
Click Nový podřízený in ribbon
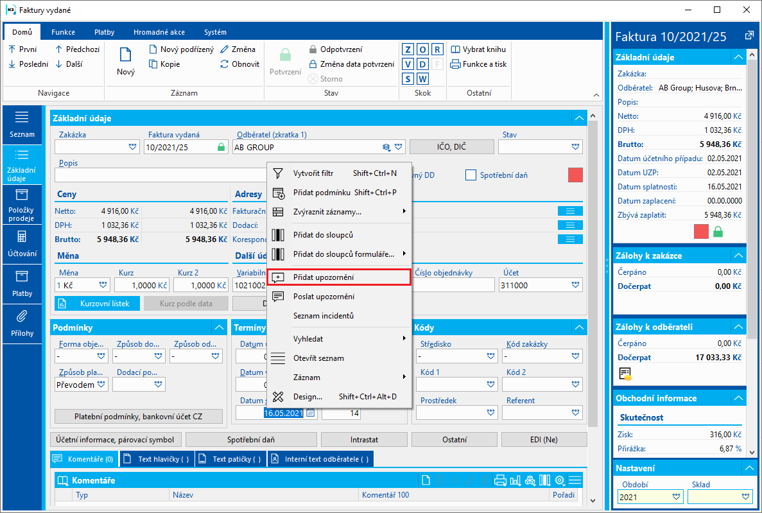[x=181, y=49]
